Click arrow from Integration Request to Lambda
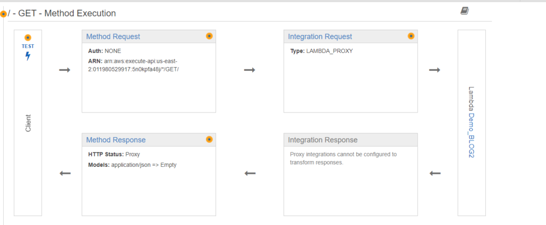 [x=435, y=70]
